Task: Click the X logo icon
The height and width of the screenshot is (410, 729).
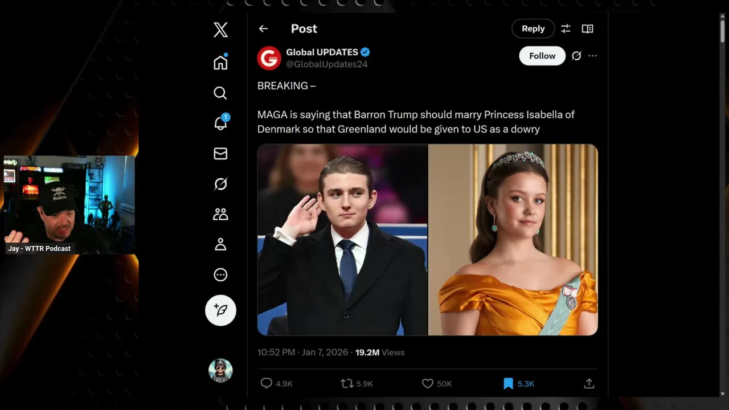Action: point(220,30)
